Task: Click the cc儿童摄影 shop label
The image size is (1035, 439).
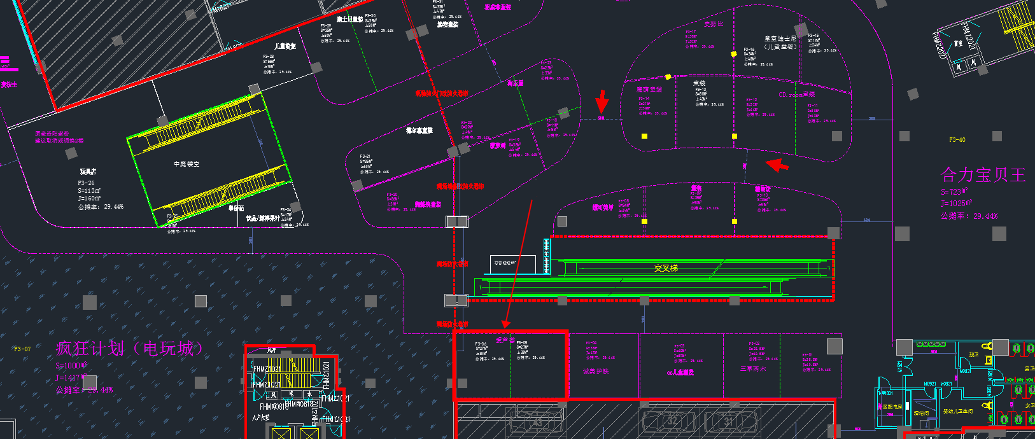Action: [x=680, y=372]
